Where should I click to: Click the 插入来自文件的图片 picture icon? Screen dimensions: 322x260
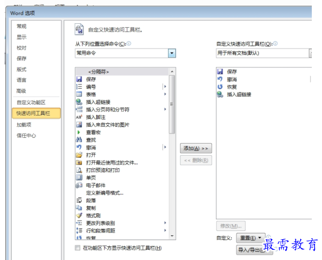(x=79, y=125)
